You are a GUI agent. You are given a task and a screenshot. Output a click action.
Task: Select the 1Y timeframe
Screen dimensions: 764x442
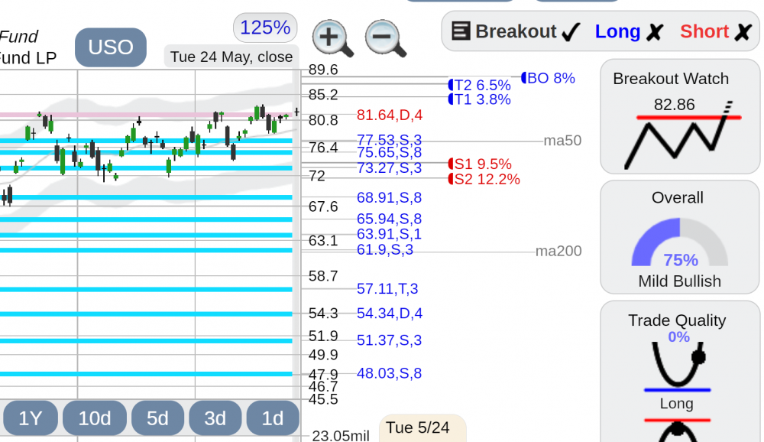click(31, 418)
